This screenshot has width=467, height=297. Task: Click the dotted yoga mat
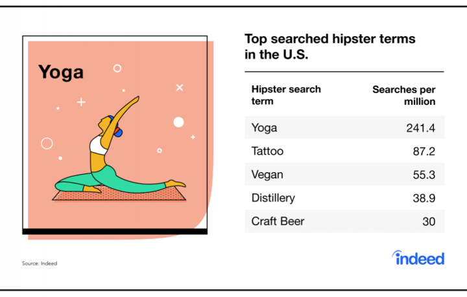point(119,195)
